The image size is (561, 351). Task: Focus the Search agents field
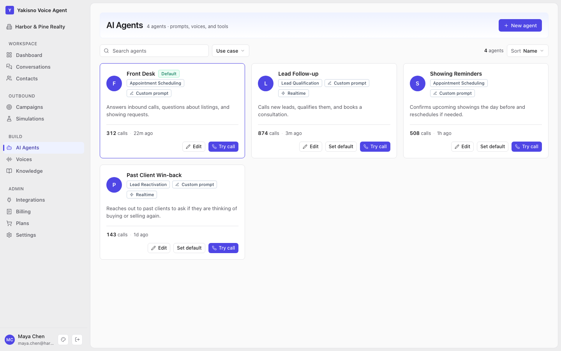click(x=154, y=51)
